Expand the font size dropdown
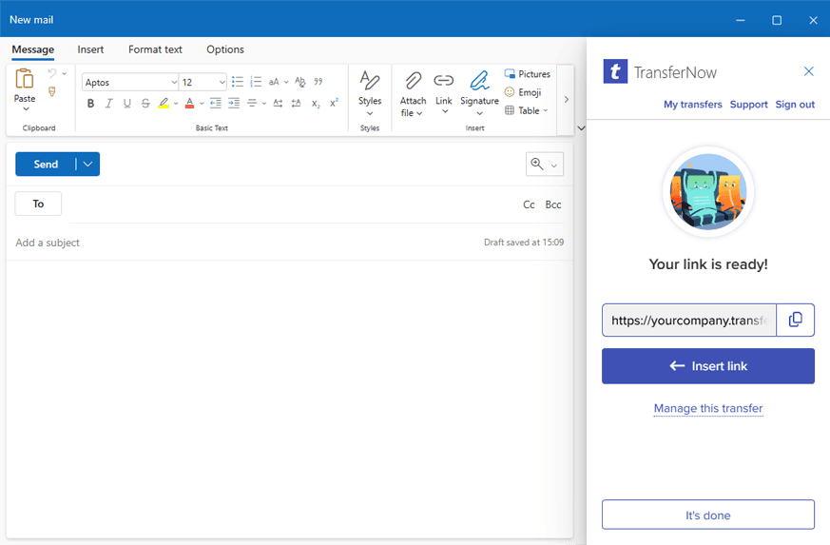The image size is (830, 545). click(222, 83)
